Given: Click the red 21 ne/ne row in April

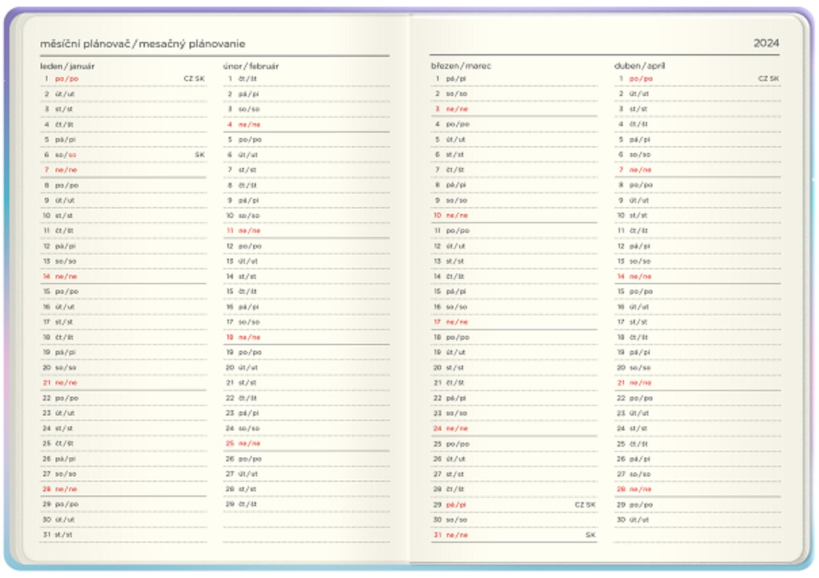Looking at the screenshot, I should point(697,383).
